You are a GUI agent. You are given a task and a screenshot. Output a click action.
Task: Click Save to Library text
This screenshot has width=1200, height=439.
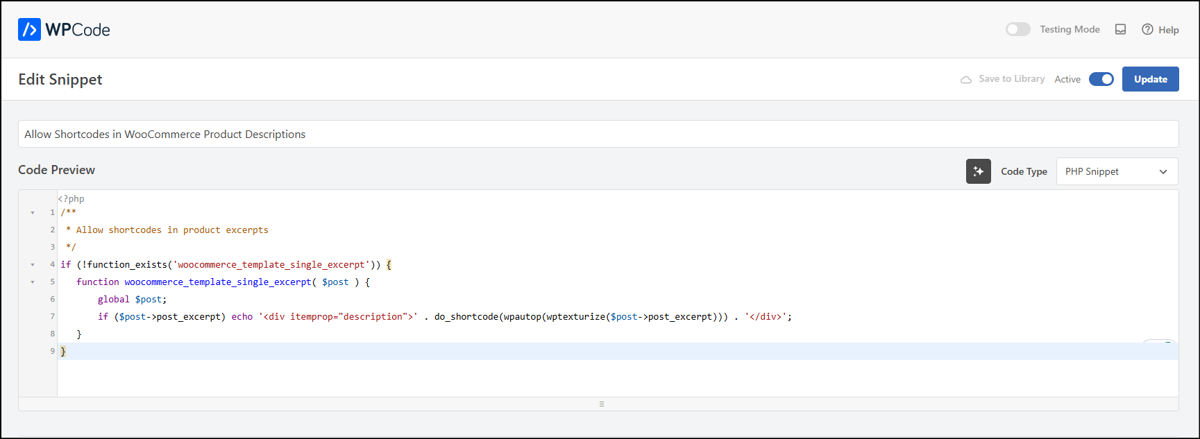point(1012,79)
